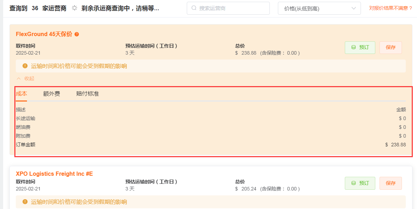The image size is (417, 209).
Task: Book the XPO Logistics quote with 预订
Action: [360, 183]
